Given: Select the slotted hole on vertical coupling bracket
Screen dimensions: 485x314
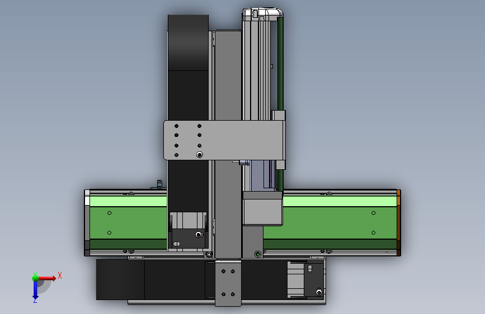Looking at the screenshot, I should (176, 244).
